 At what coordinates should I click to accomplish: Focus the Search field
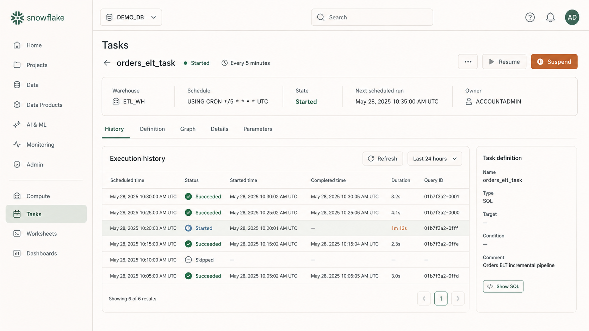pos(372,17)
